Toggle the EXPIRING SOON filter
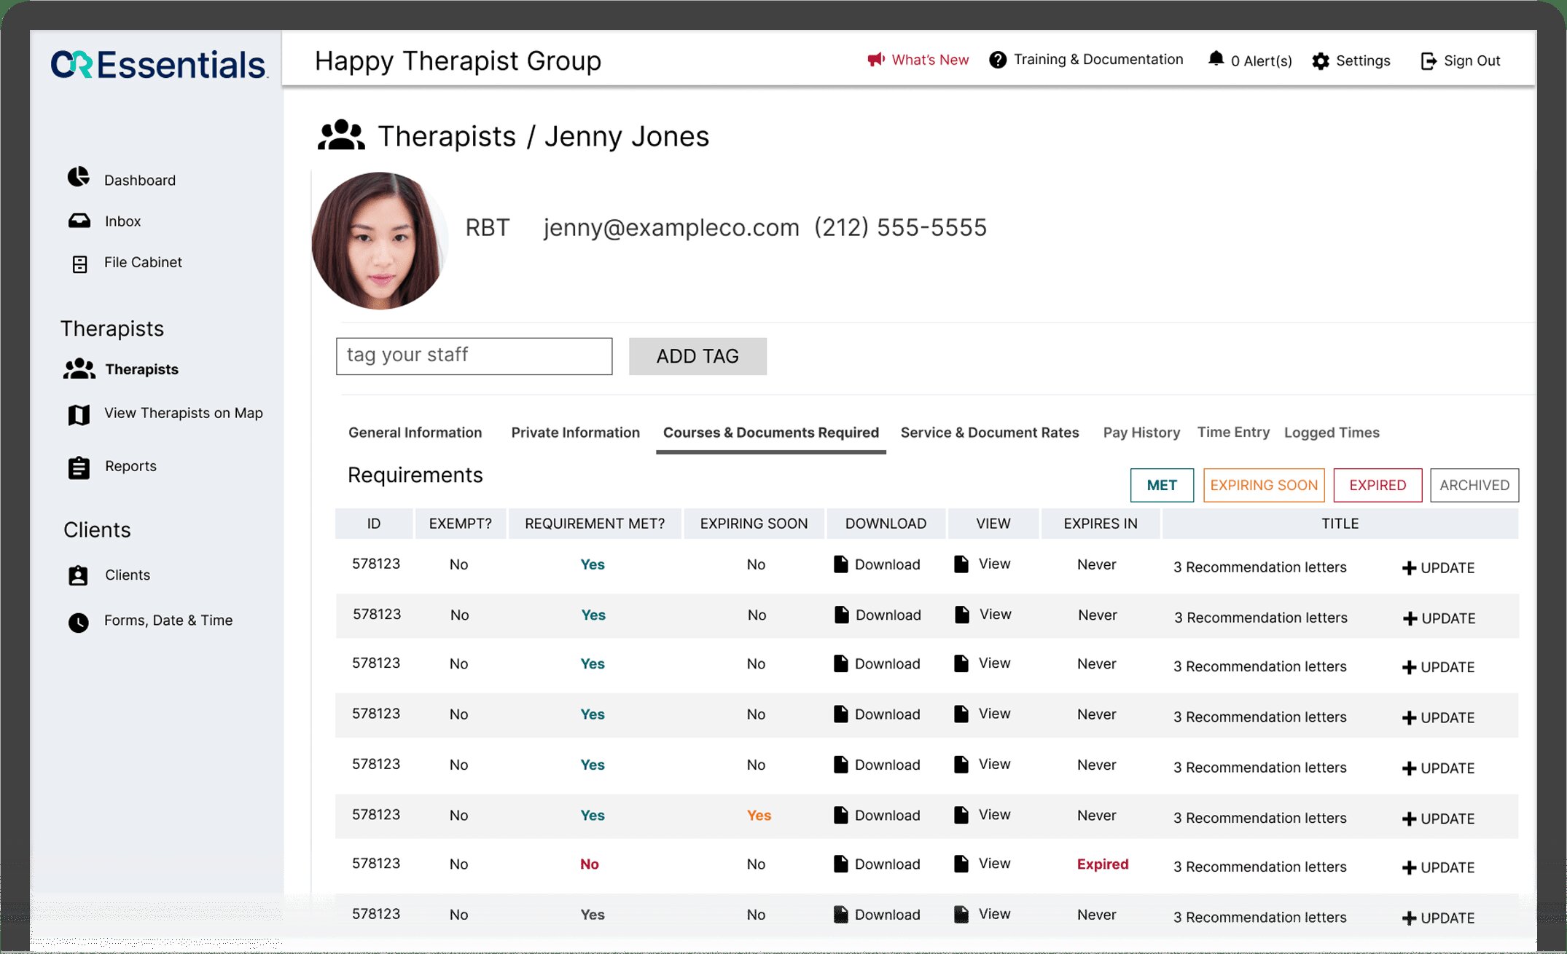This screenshot has width=1567, height=954. coord(1263,485)
